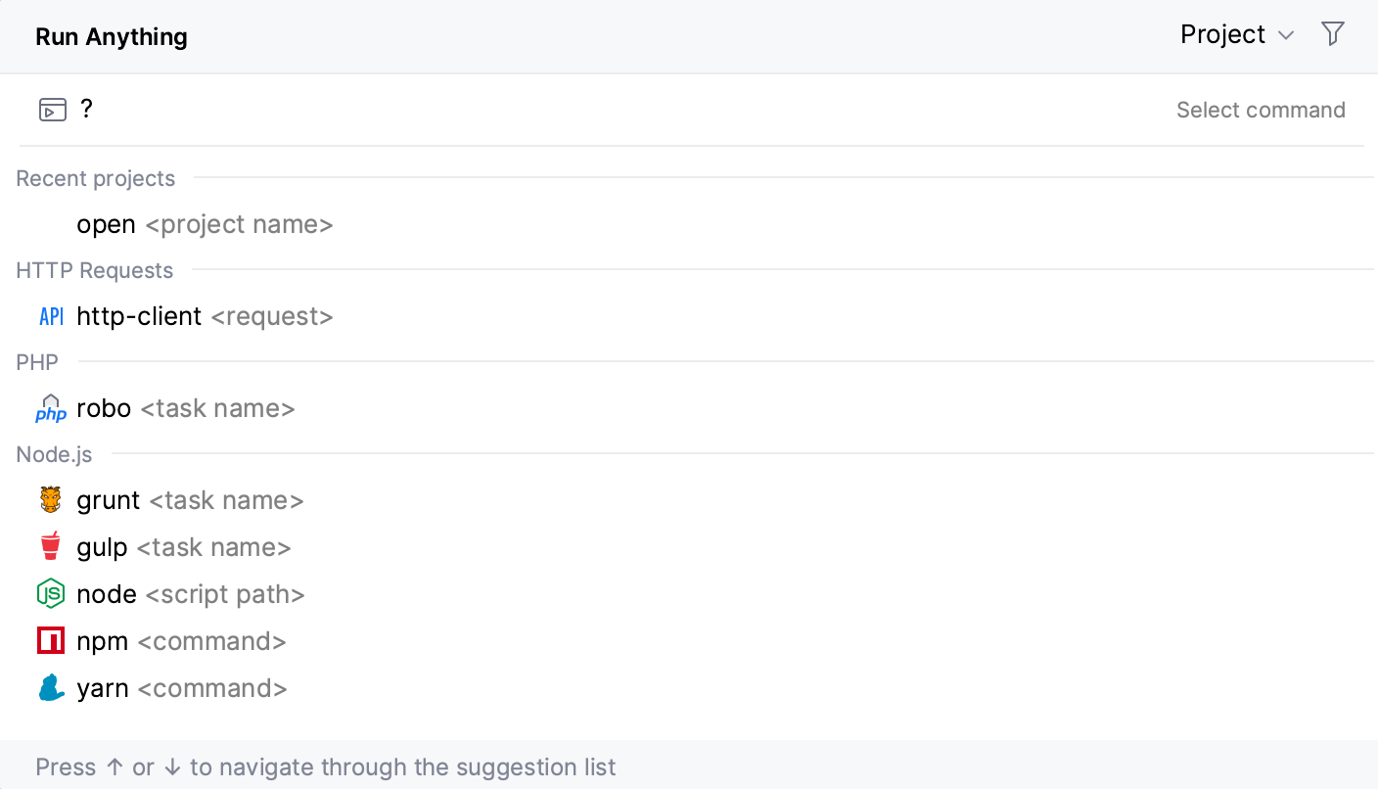The height and width of the screenshot is (789, 1378).
Task: Click the npm package manager icon
Action: pyautogui.click(x=50, y=640)
